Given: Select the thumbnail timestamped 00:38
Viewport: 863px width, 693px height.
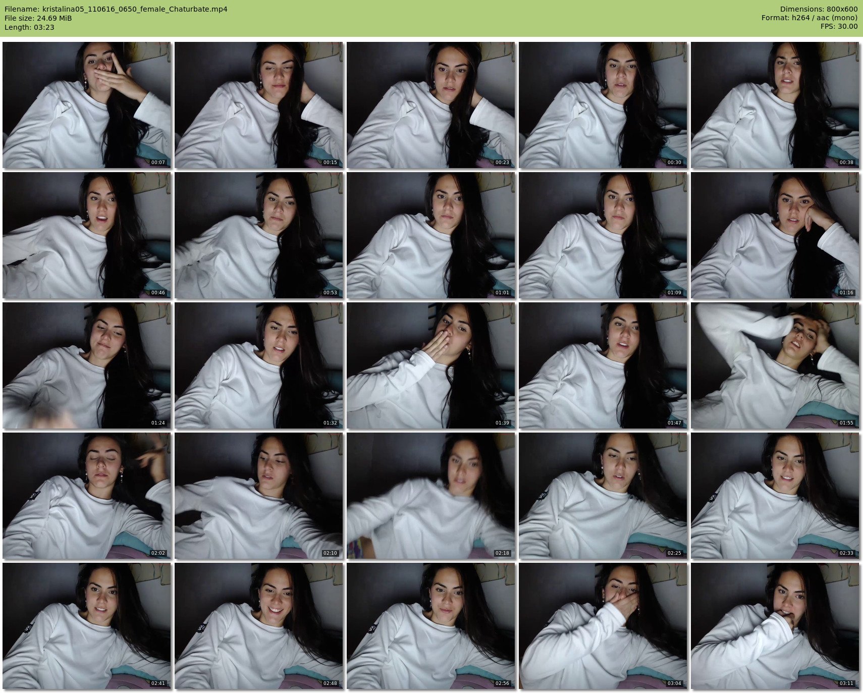Looking at the screenshot, I should (775, 105).
